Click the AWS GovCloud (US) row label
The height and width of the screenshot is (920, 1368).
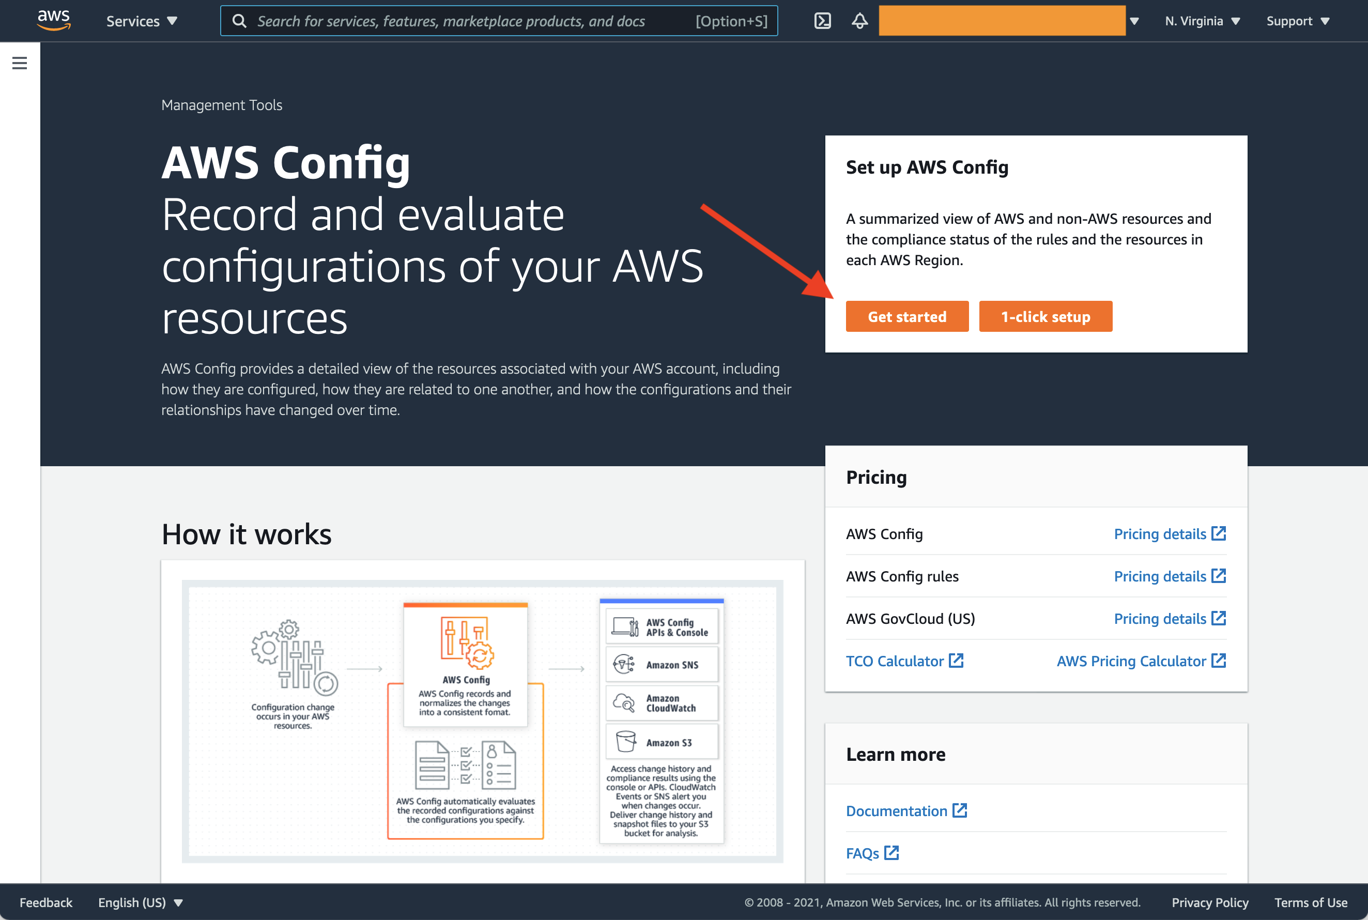[x=911, y=619]
